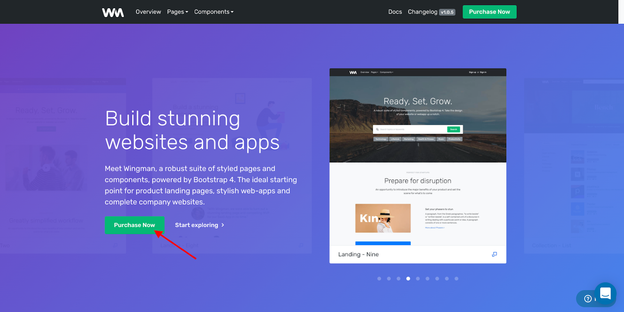Follow the Start exploring link

(x=199, y=225)
